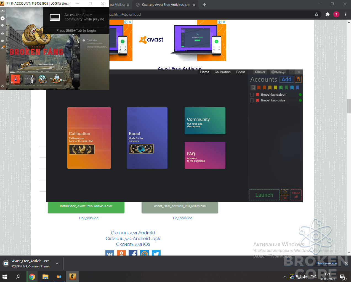Filter accounts by the yellow bookmark

tap(275, 88)
